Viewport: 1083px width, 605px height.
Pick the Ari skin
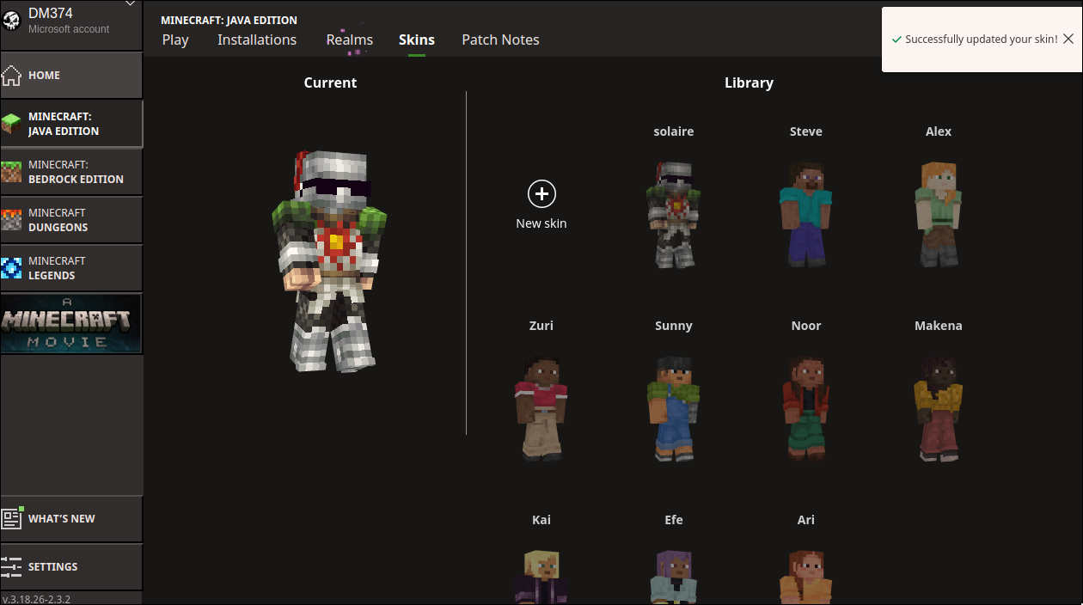click(806, 577)
